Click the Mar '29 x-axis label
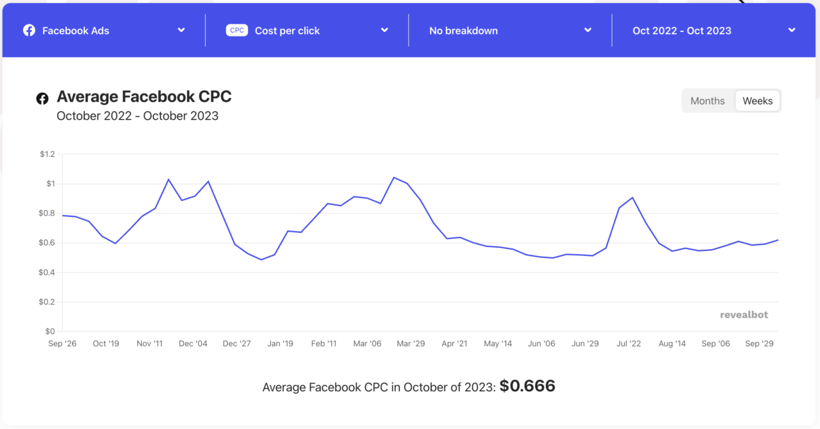Image resolution: width=820 pixels, height=429 pixels. (x=411, y=344)
